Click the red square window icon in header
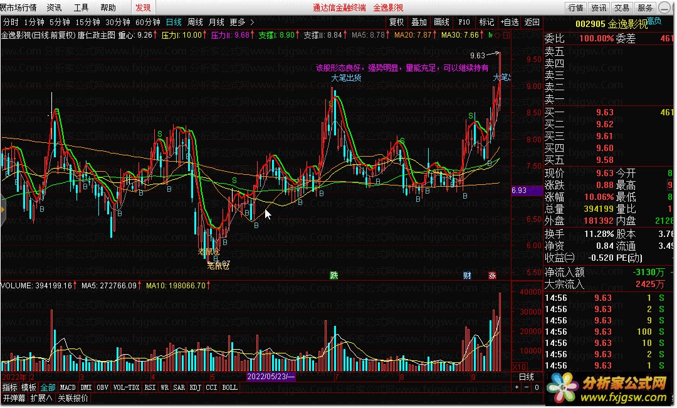677x408 pixels. click(506, 35)
